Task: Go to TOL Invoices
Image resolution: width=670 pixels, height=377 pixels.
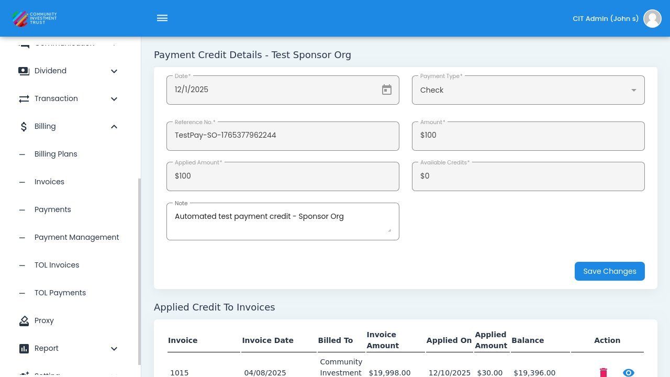Action: point(57,265)
